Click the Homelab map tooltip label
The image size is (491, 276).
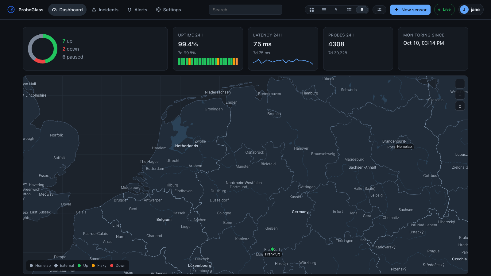[404, 147]
